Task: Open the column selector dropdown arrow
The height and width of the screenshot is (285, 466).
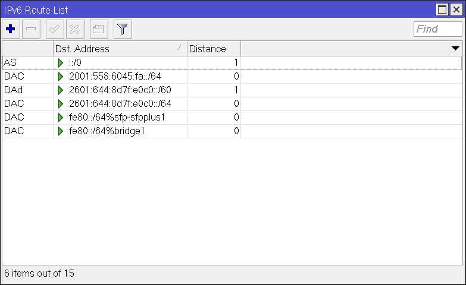Action: click(x=455, y=48)
